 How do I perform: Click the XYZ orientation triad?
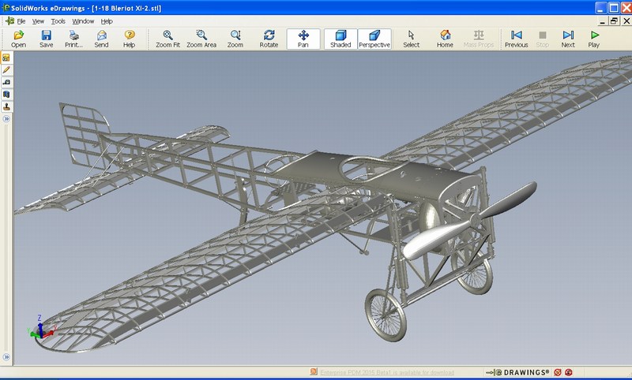pyautogui.click(x=42, y=328)
